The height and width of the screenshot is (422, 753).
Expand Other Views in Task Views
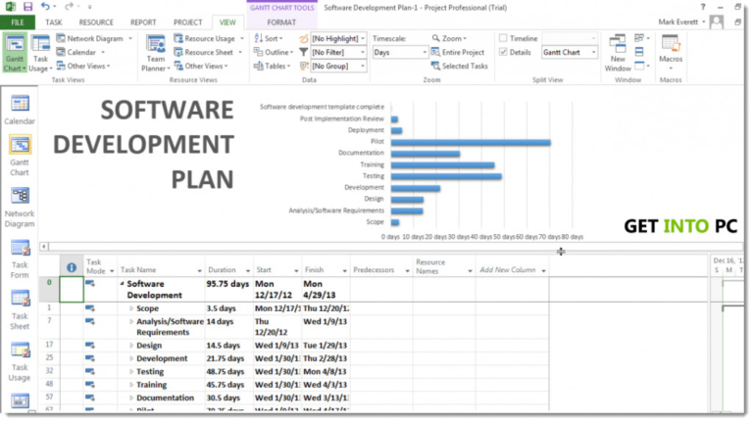83,66
